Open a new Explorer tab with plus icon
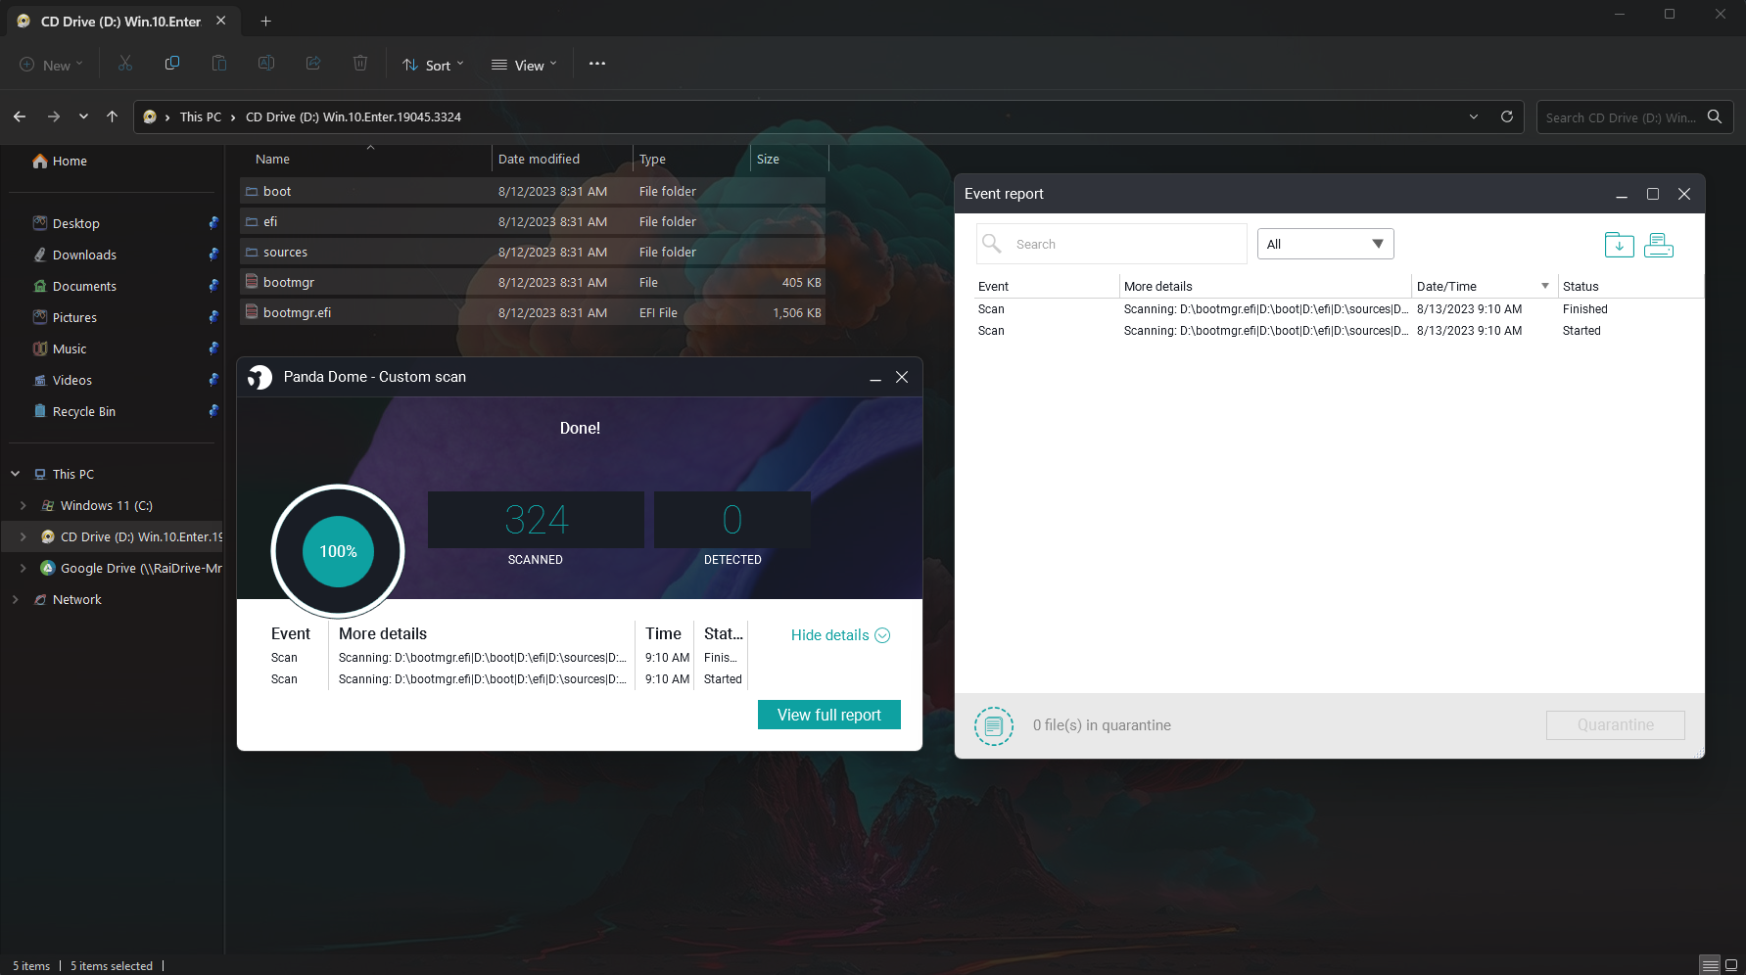Viewport: 1746px width, 975px height. [265, 21]
